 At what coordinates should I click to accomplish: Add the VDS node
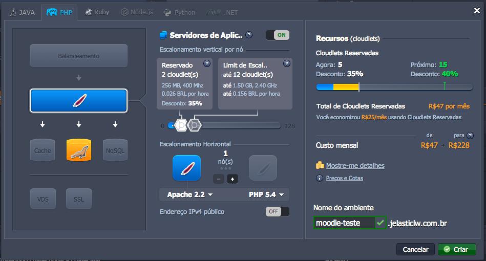[x=43, y=199]
